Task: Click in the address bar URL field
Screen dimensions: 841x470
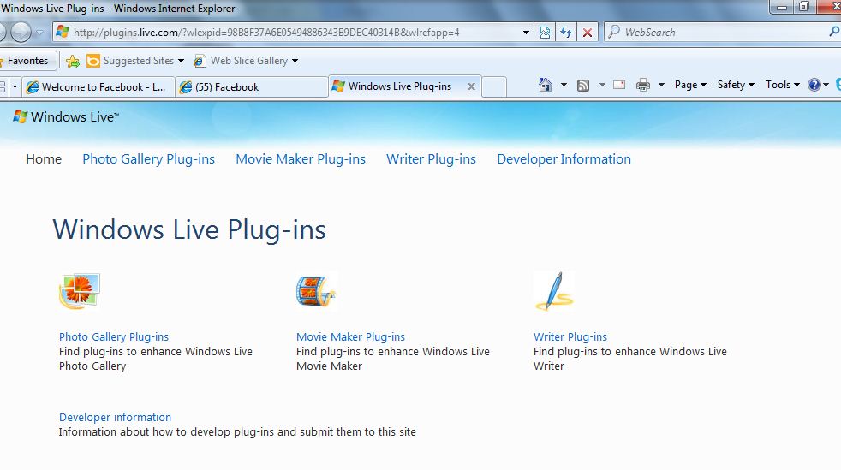Action: click(x=295, y=33)
